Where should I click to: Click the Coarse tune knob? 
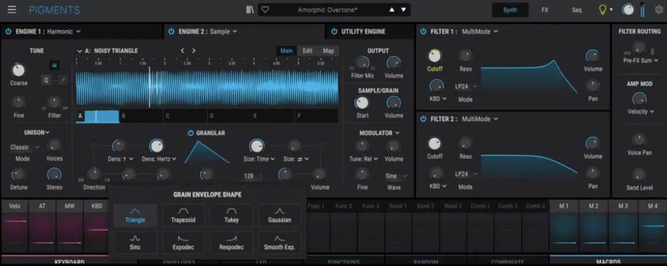point(19,70)
